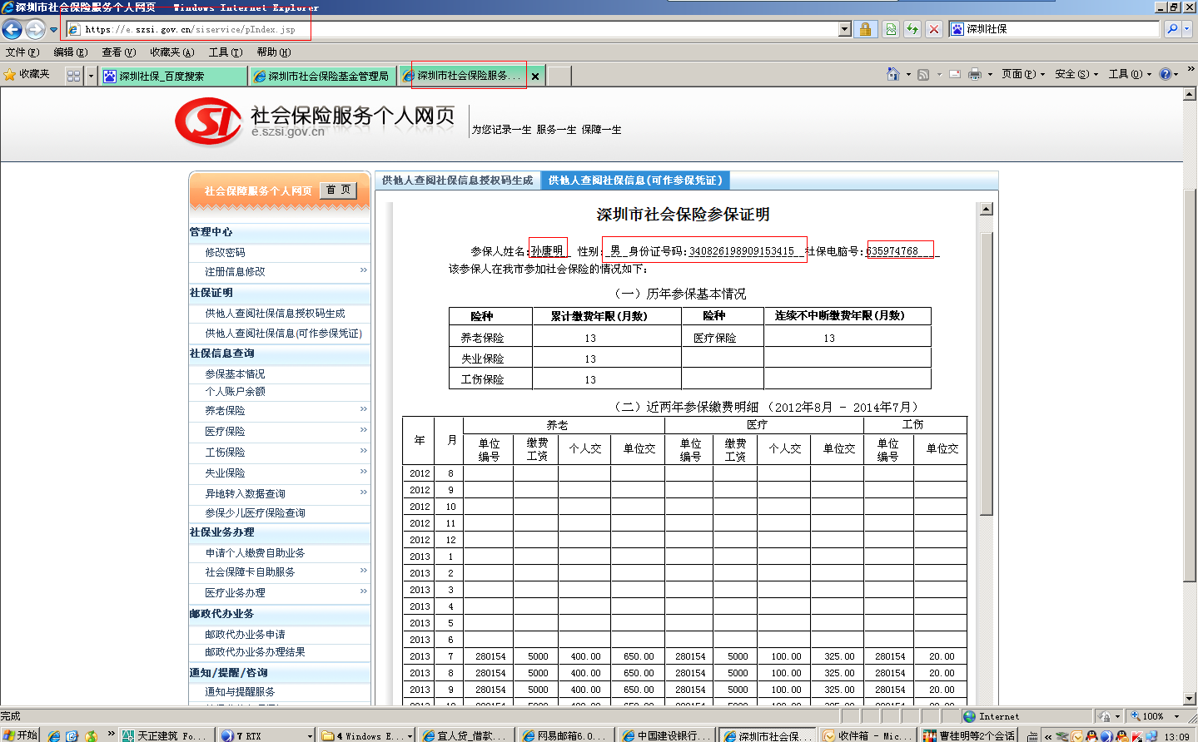The height and width of the screenshot is (742, 1198).
Task: Expand the 100% zoom level dropdown
Action: [x=1177, y=716]
